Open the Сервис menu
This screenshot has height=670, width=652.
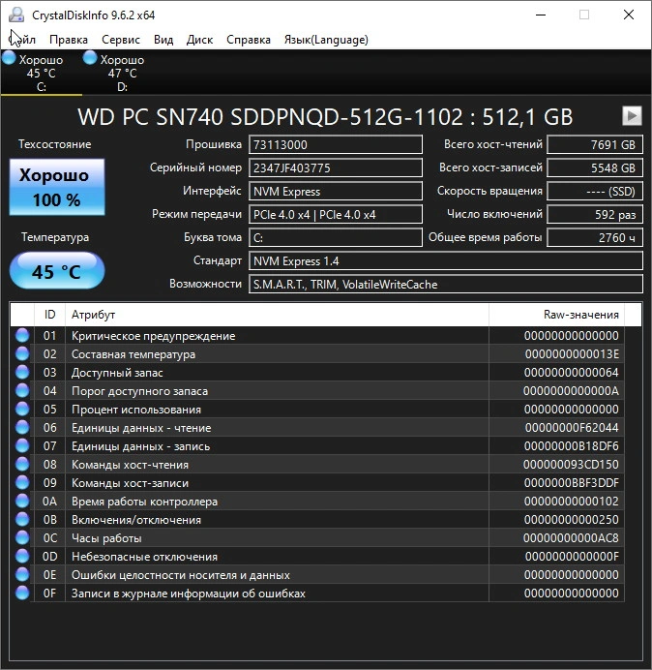point(121,40)
